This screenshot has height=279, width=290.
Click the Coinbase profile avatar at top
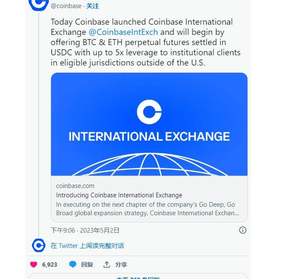point(39,4)
